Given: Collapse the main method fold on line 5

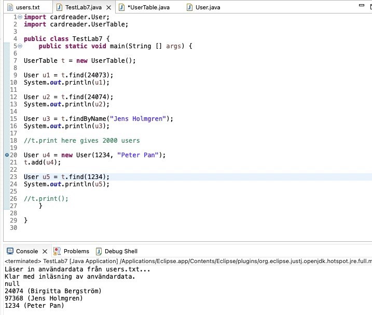Looking at the screenshot, I should 20,46.
